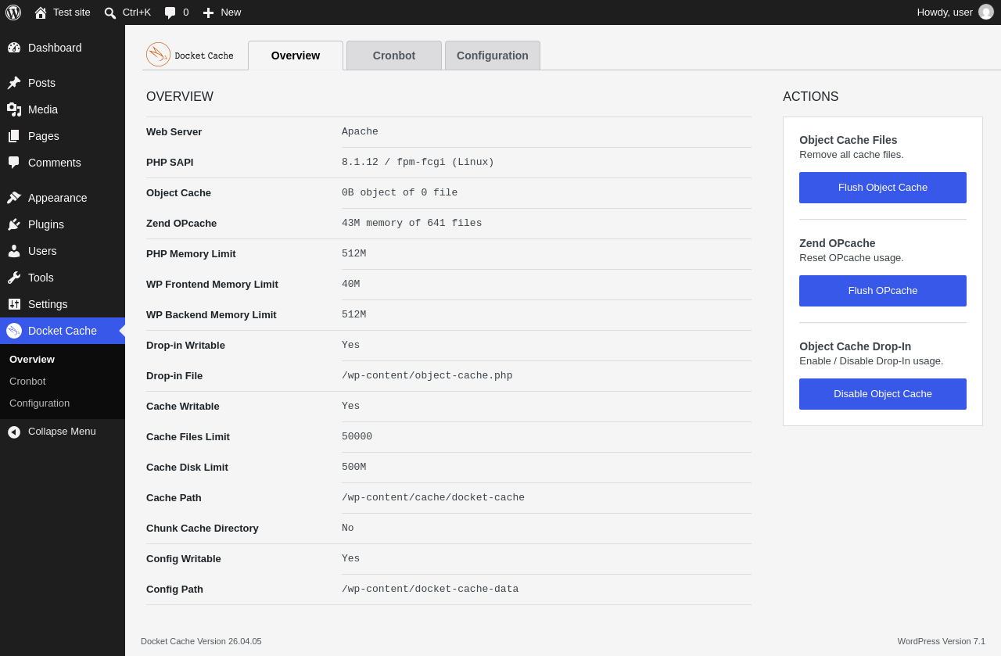Click the Dashboard gauge icon
The image size is (1001, 656).
click(x=14, y=48)
